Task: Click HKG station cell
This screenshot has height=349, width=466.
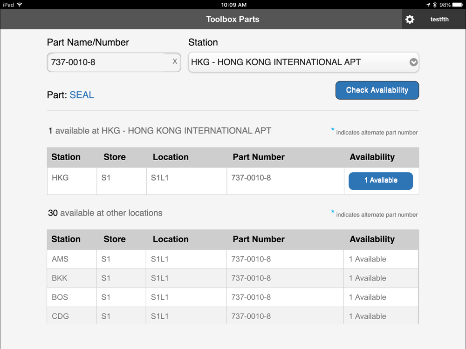Action: point(72,181)
